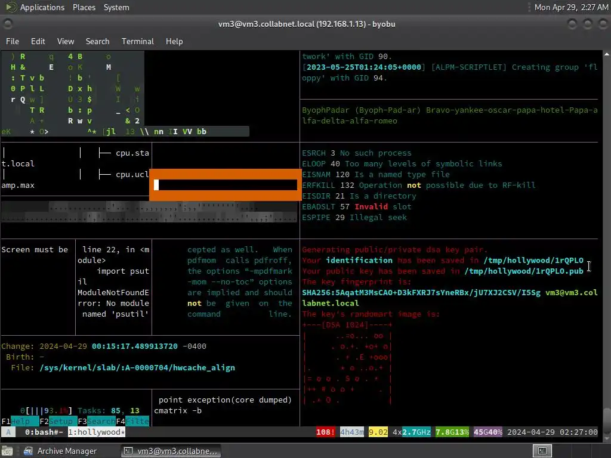Click the byobu logo 'A' in status bar
The width and height of the screenshot is (611, 458).
click(x=8, y=432)
